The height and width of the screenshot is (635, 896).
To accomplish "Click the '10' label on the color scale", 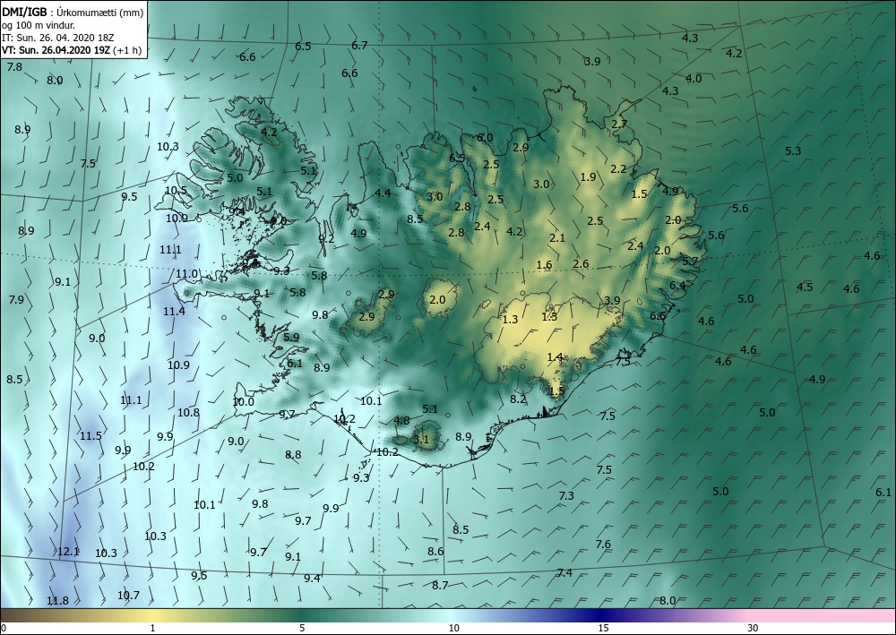I will click(453, 629).
